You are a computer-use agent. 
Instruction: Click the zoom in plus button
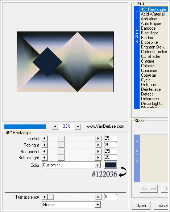55,126
